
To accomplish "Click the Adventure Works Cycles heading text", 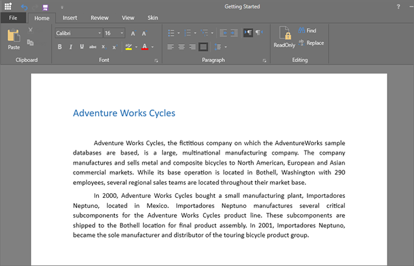I will click(x=124, y=113).
